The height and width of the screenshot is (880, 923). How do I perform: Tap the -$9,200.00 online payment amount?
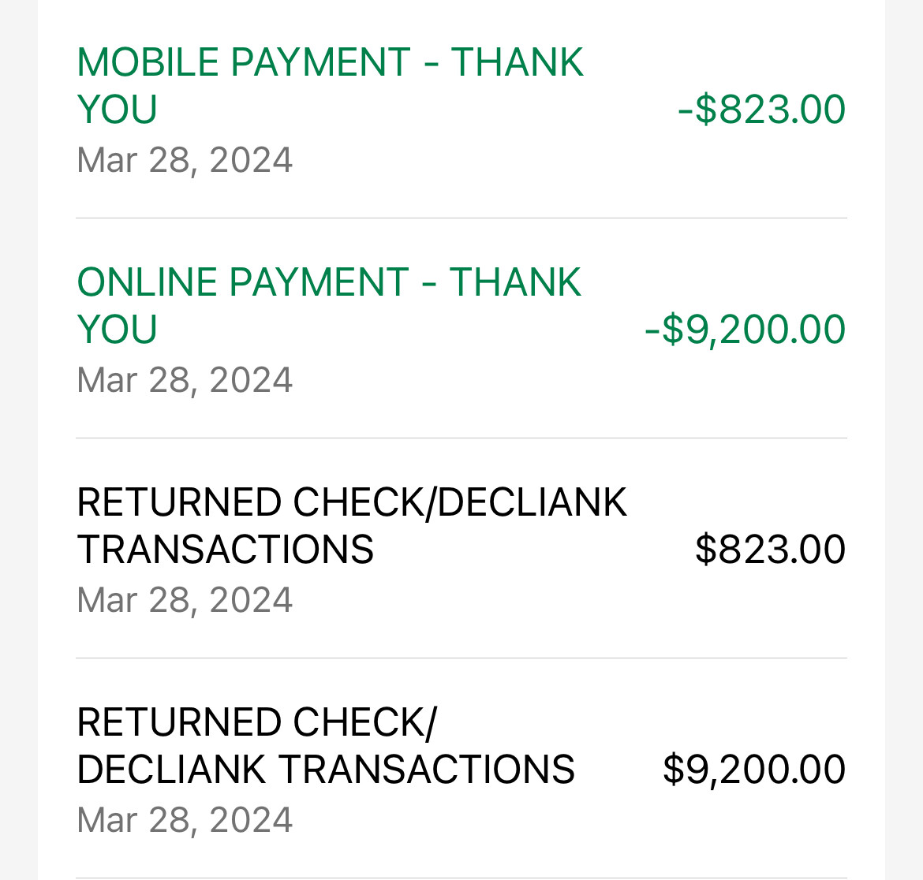tap(745, 330)
